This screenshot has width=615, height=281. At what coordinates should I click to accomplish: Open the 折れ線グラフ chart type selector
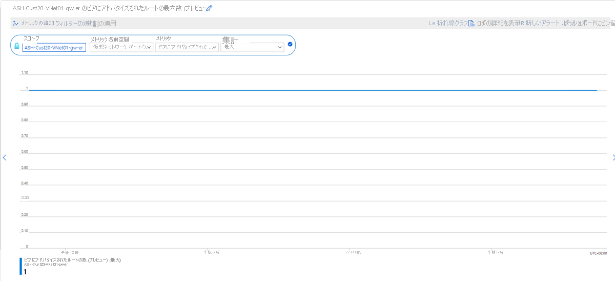(449, 23)
